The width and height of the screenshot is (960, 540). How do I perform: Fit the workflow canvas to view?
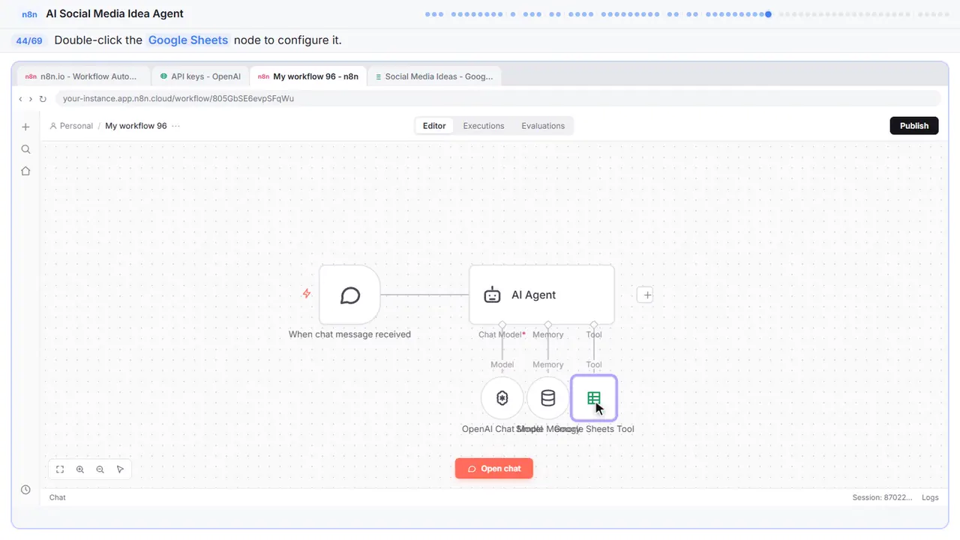60,469
